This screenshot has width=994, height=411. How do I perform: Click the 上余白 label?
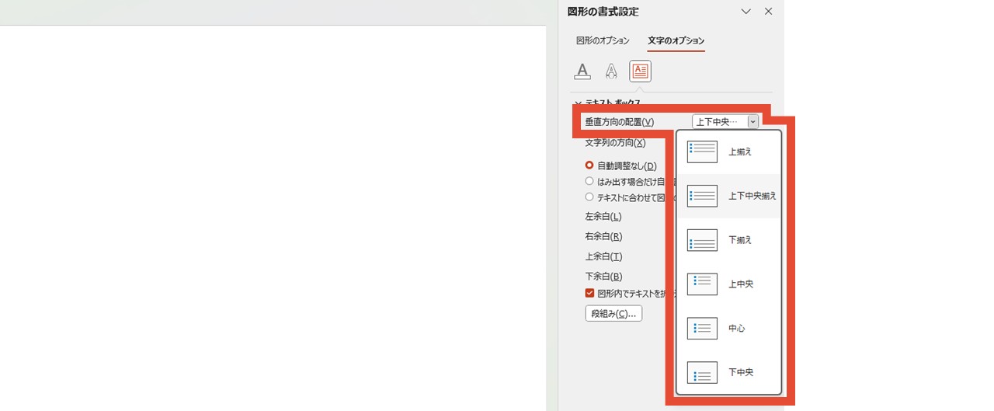pyautogui.click(x=603, y=256)
